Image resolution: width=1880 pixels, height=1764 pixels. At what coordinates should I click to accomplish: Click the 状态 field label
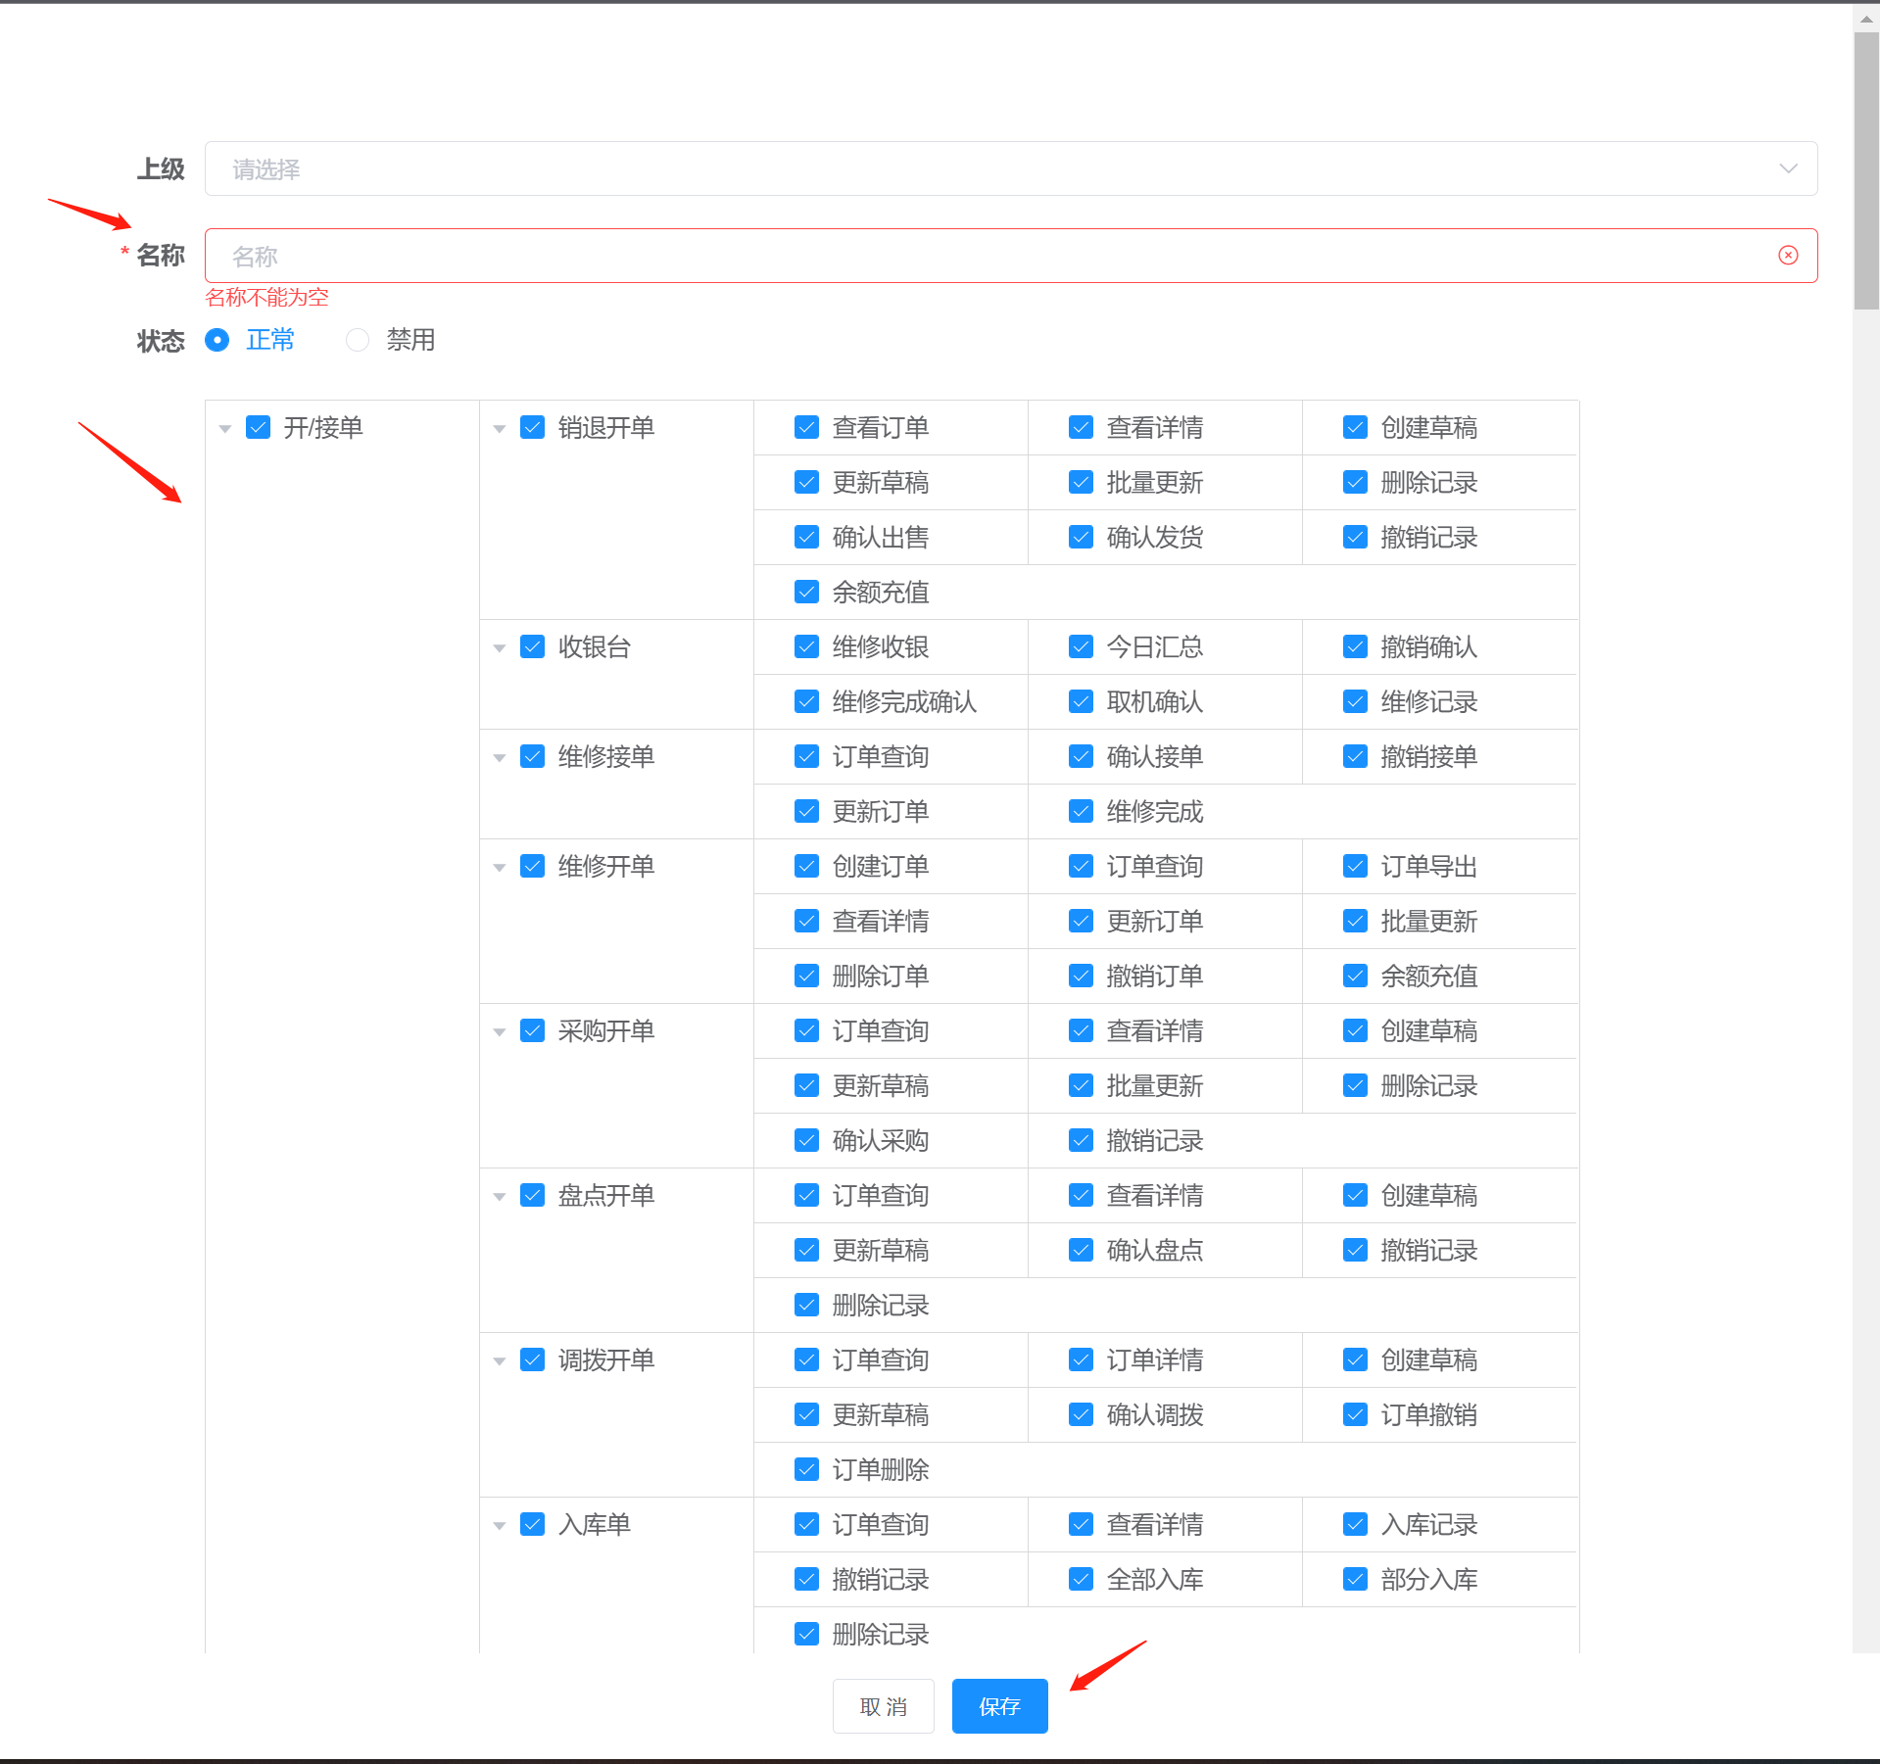point(161,341)
